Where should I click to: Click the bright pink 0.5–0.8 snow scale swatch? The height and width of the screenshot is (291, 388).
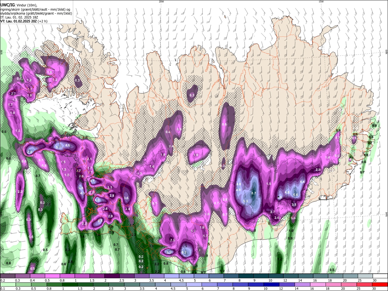point(52,276)
